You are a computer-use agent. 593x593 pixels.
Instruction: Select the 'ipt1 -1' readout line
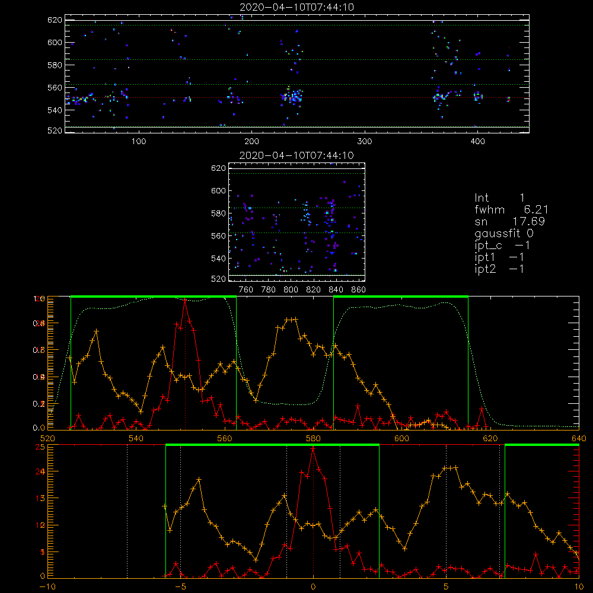[x=499, y=257]
